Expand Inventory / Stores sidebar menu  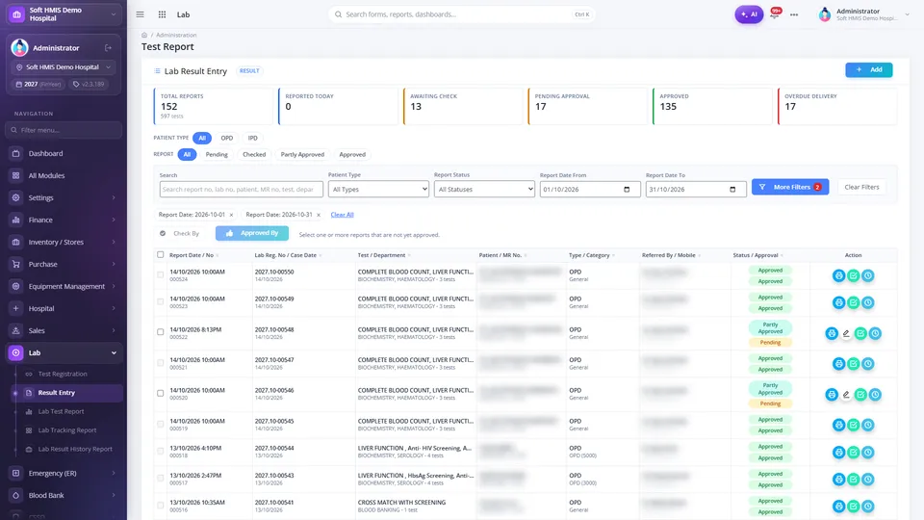click(x=64, y=242)
